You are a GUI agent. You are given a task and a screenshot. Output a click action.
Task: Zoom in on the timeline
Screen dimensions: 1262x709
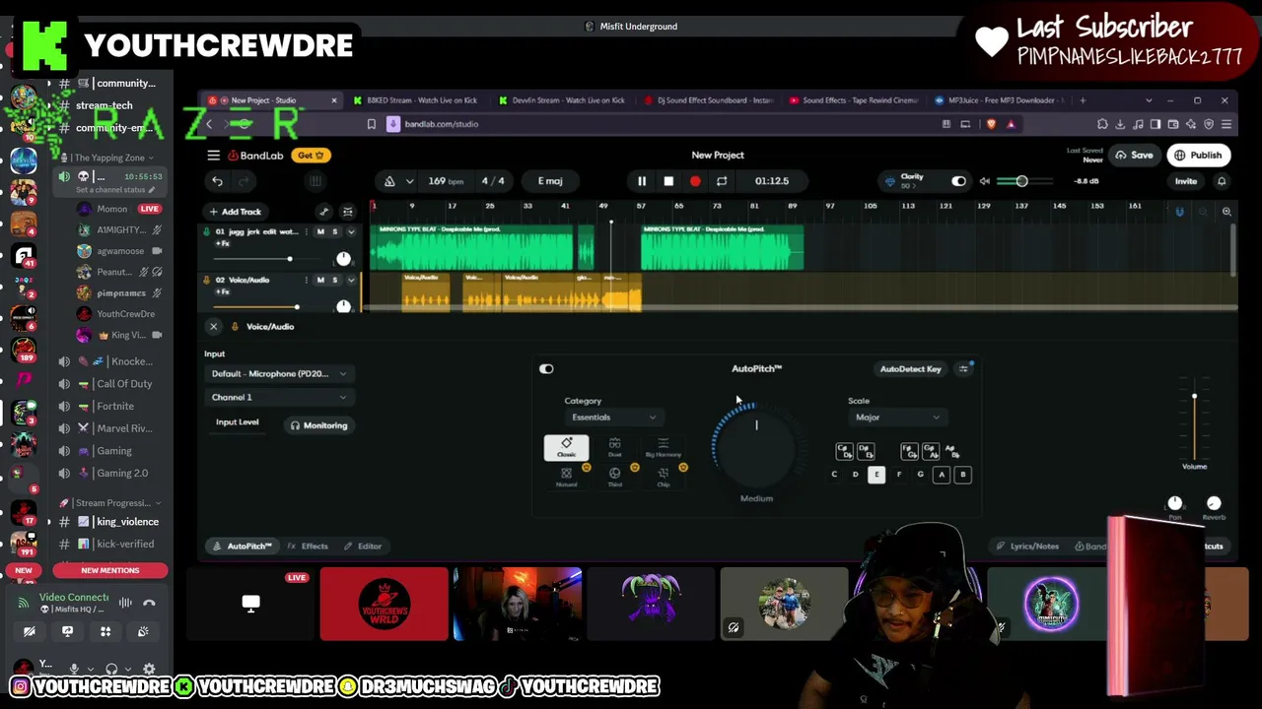click(x=1227, y=212)
